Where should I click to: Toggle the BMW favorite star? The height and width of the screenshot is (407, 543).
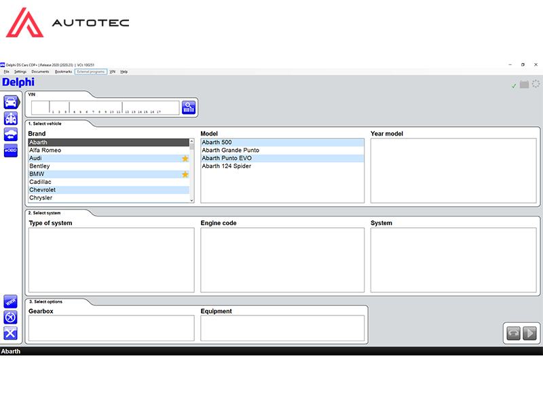(185, 174)
